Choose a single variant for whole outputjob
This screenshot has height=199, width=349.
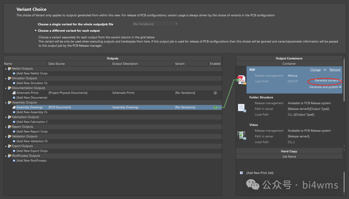[36, 24]
